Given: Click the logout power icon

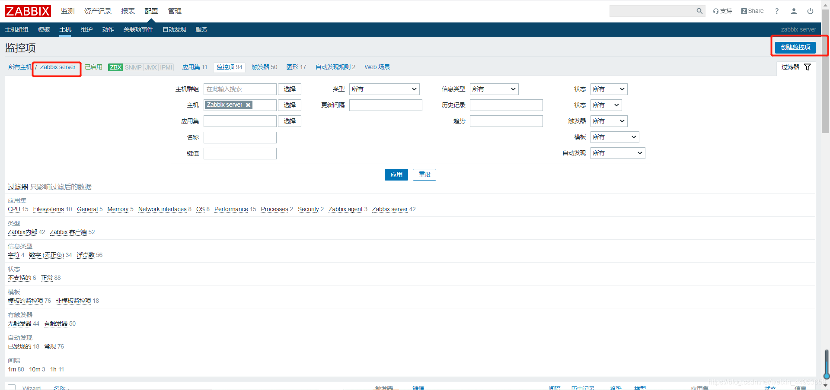Looking at the screenshot, I should tap(810, 11).
